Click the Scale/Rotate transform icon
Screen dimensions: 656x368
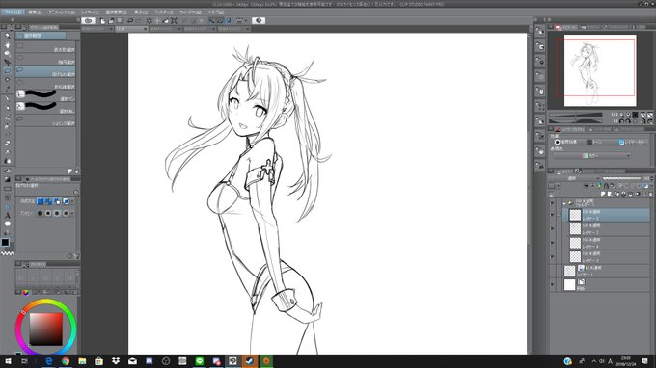click(x=174, y=21)
